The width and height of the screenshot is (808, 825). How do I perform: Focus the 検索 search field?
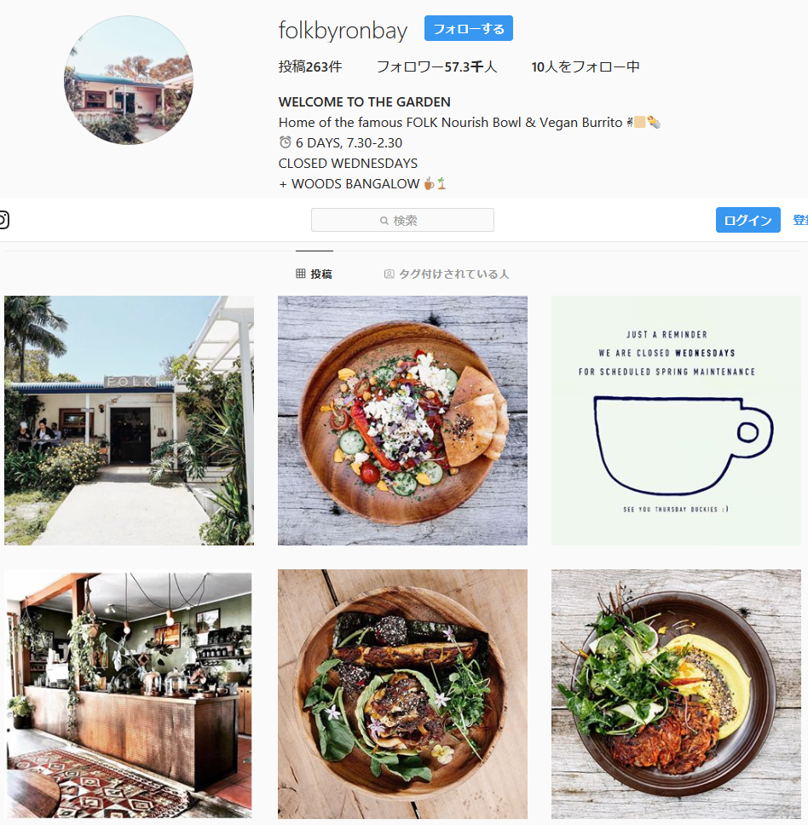pos(402,220)
